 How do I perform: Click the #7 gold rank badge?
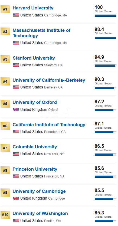[5, 148]
